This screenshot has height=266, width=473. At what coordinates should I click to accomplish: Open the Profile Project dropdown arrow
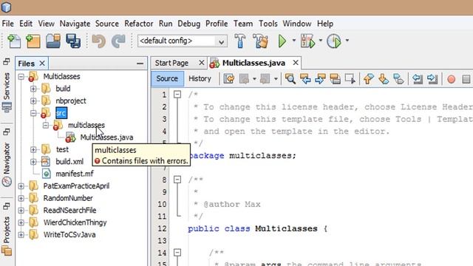347,41
